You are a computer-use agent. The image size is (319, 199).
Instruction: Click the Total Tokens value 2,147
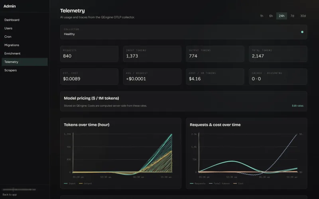258,56
